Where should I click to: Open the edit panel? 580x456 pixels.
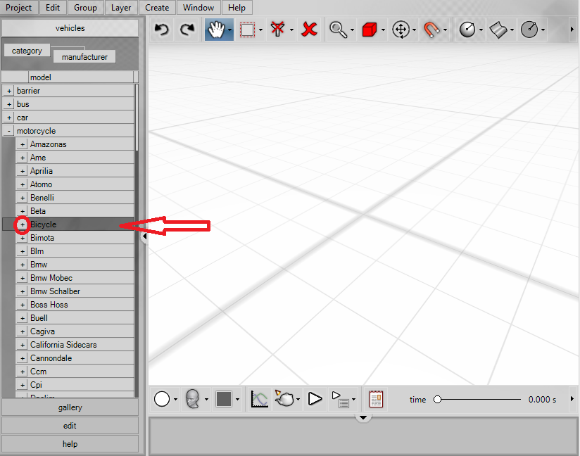coord(70,426)
